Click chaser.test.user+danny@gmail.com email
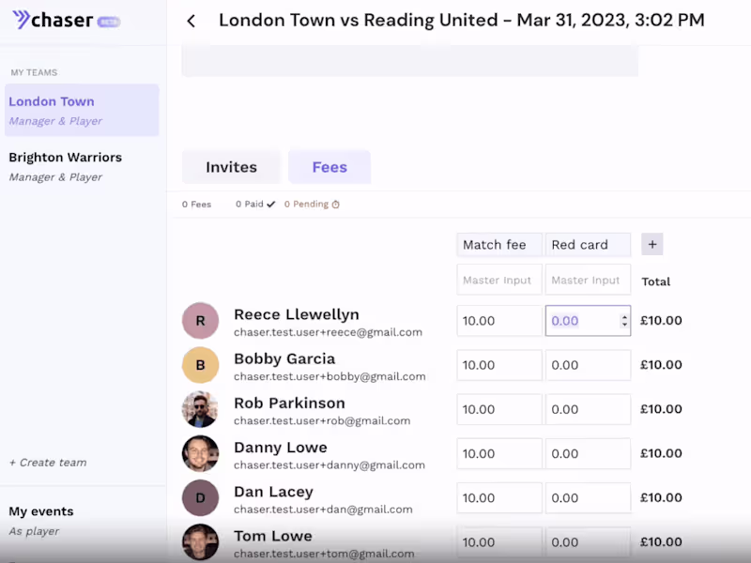Viewport: 751px width, 563px height. point(330,465)
